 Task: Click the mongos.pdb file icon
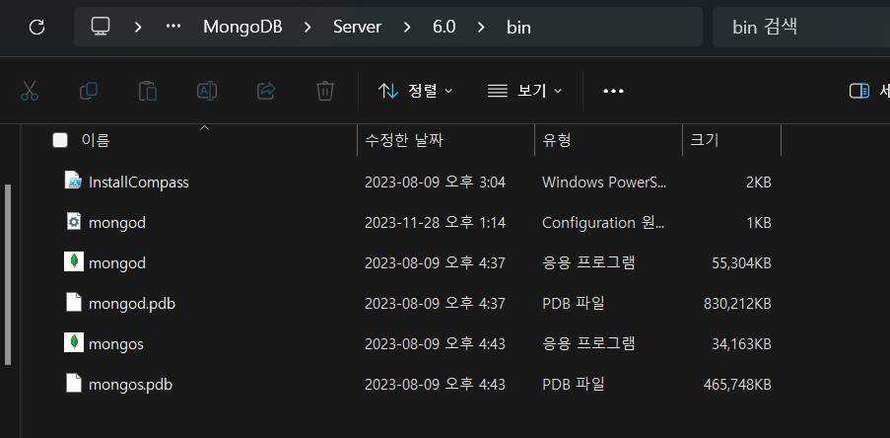coord(73,384)
